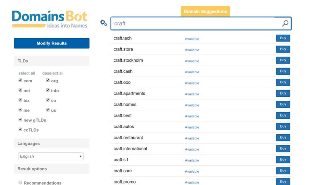Select the craft.cash domain name
This screenshot has width=309, height=185.
coord(123,71)
